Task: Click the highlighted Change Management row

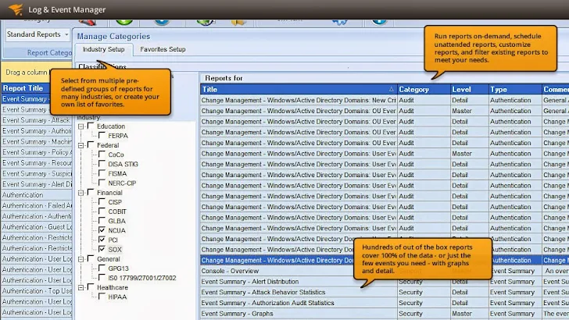Action: (x=277, y=260)
